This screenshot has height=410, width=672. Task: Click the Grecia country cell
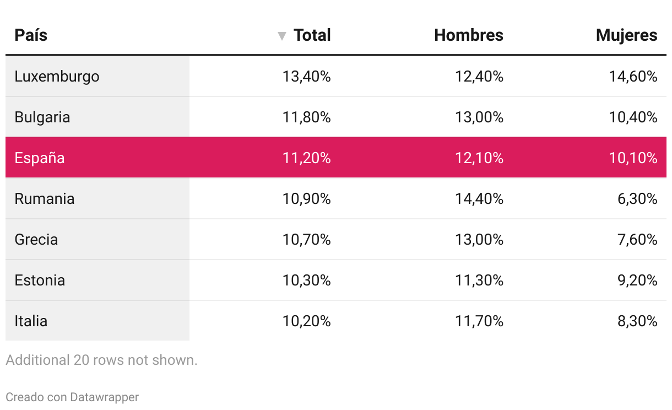[36, 239]
